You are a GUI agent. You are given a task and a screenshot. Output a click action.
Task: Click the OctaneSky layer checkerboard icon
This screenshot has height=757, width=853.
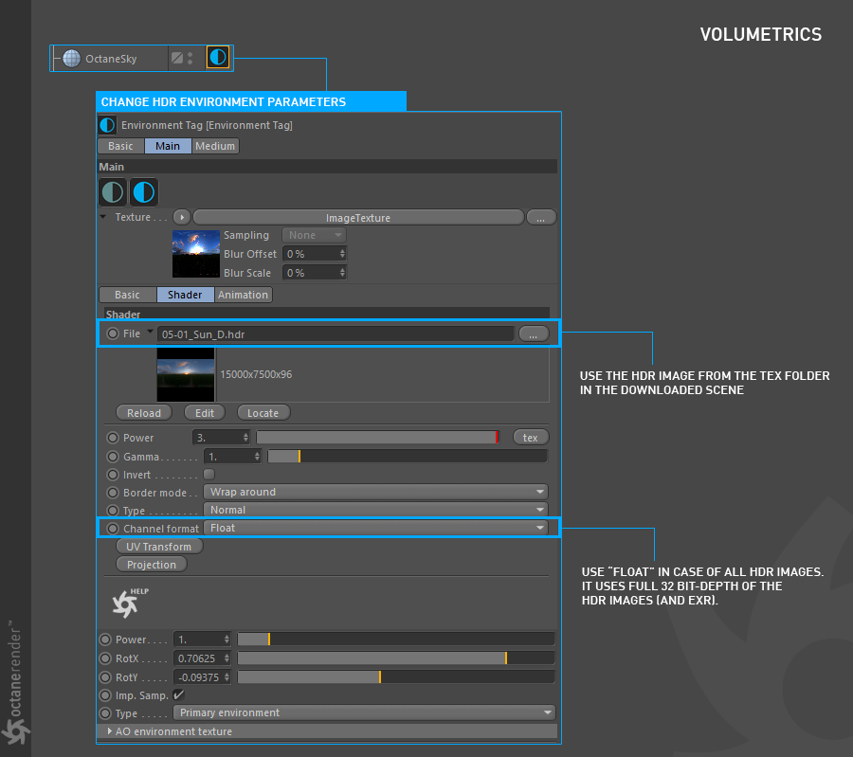point(176,58)
